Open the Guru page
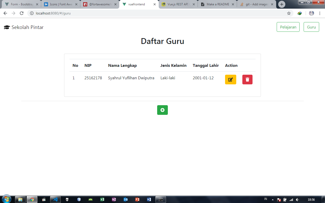Image resolution: width=325 pixels, height=203 pixels. 311,27
